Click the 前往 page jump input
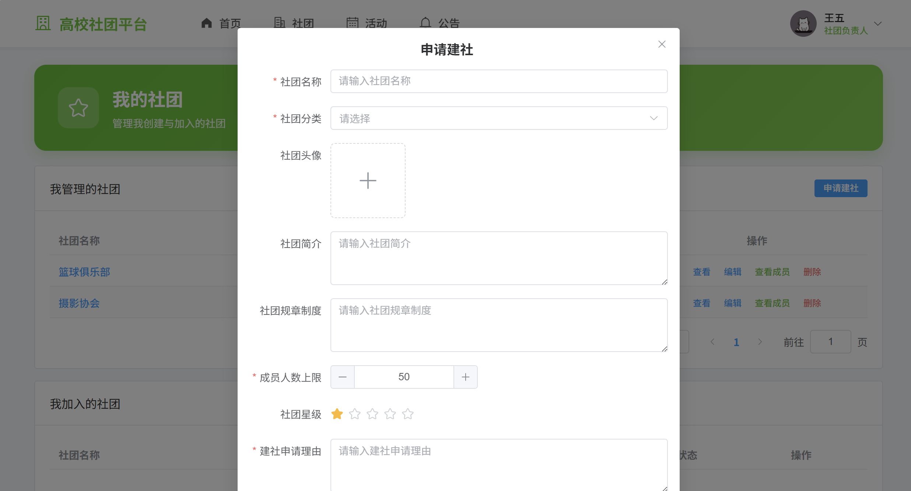 pos(830,342)
